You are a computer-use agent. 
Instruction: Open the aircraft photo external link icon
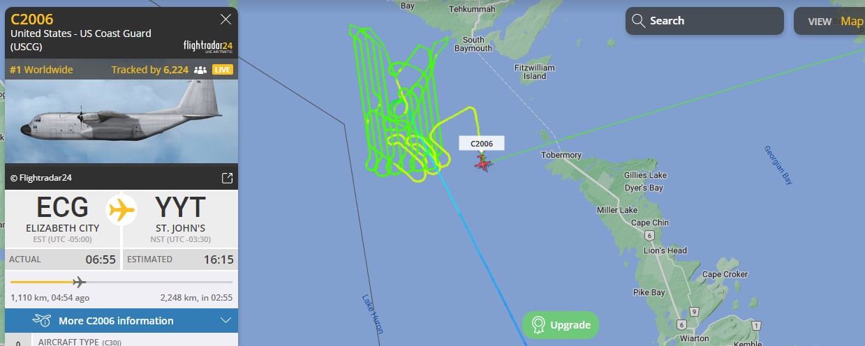tap(227, 178)
